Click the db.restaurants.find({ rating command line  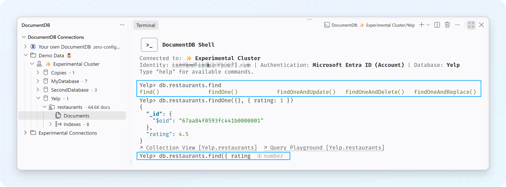213,156
